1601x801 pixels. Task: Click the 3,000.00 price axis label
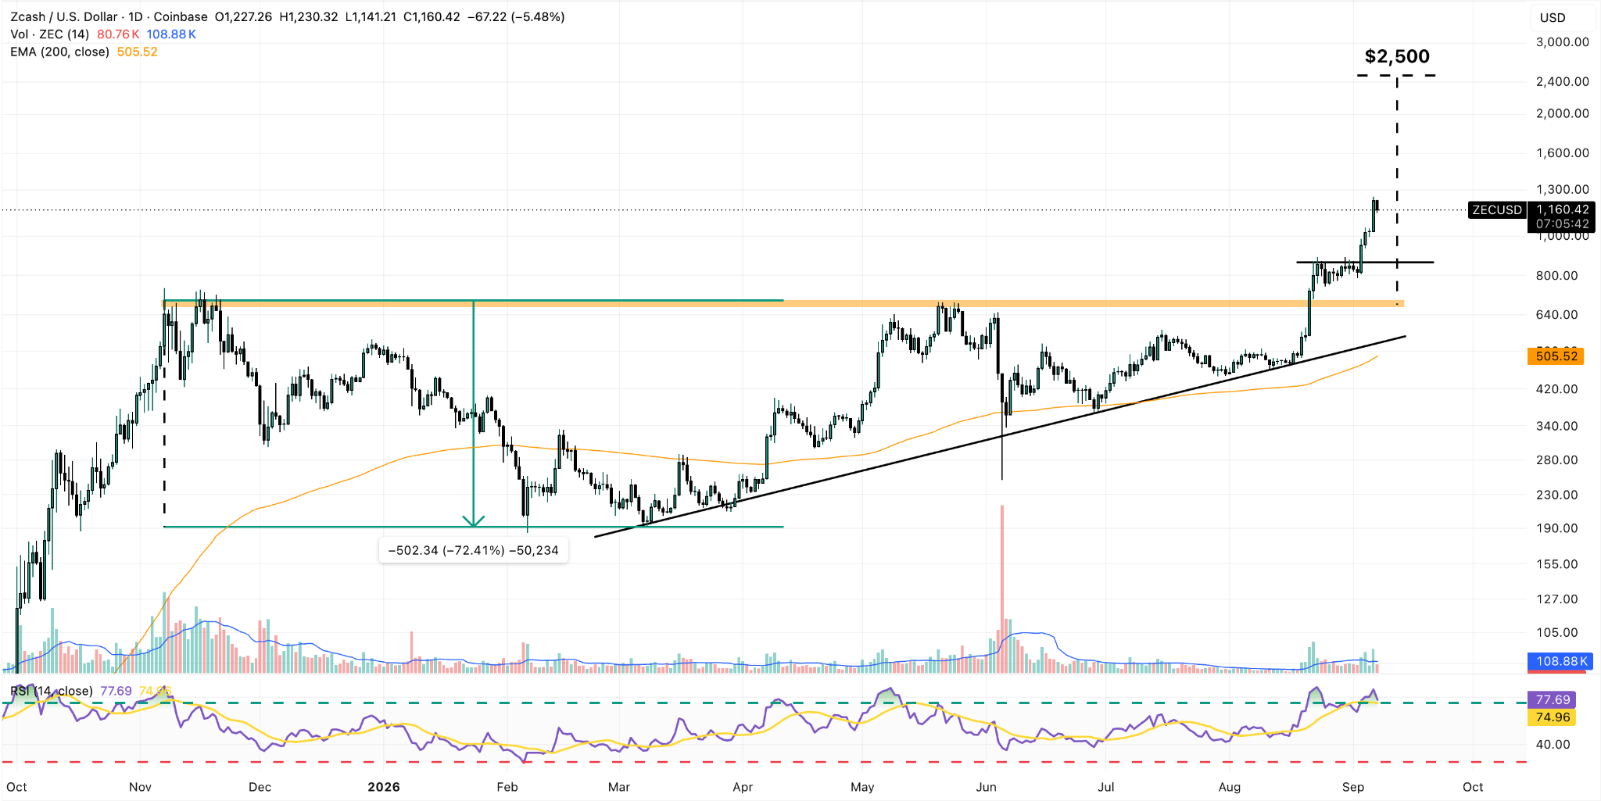(1562, 42)
